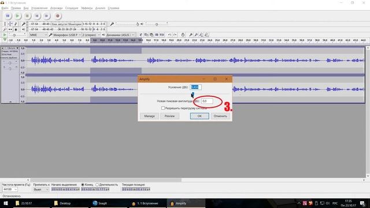Select the Envelope tool
Image resolution: width=370 pixels, height=208 pixels.
[10, 24]
